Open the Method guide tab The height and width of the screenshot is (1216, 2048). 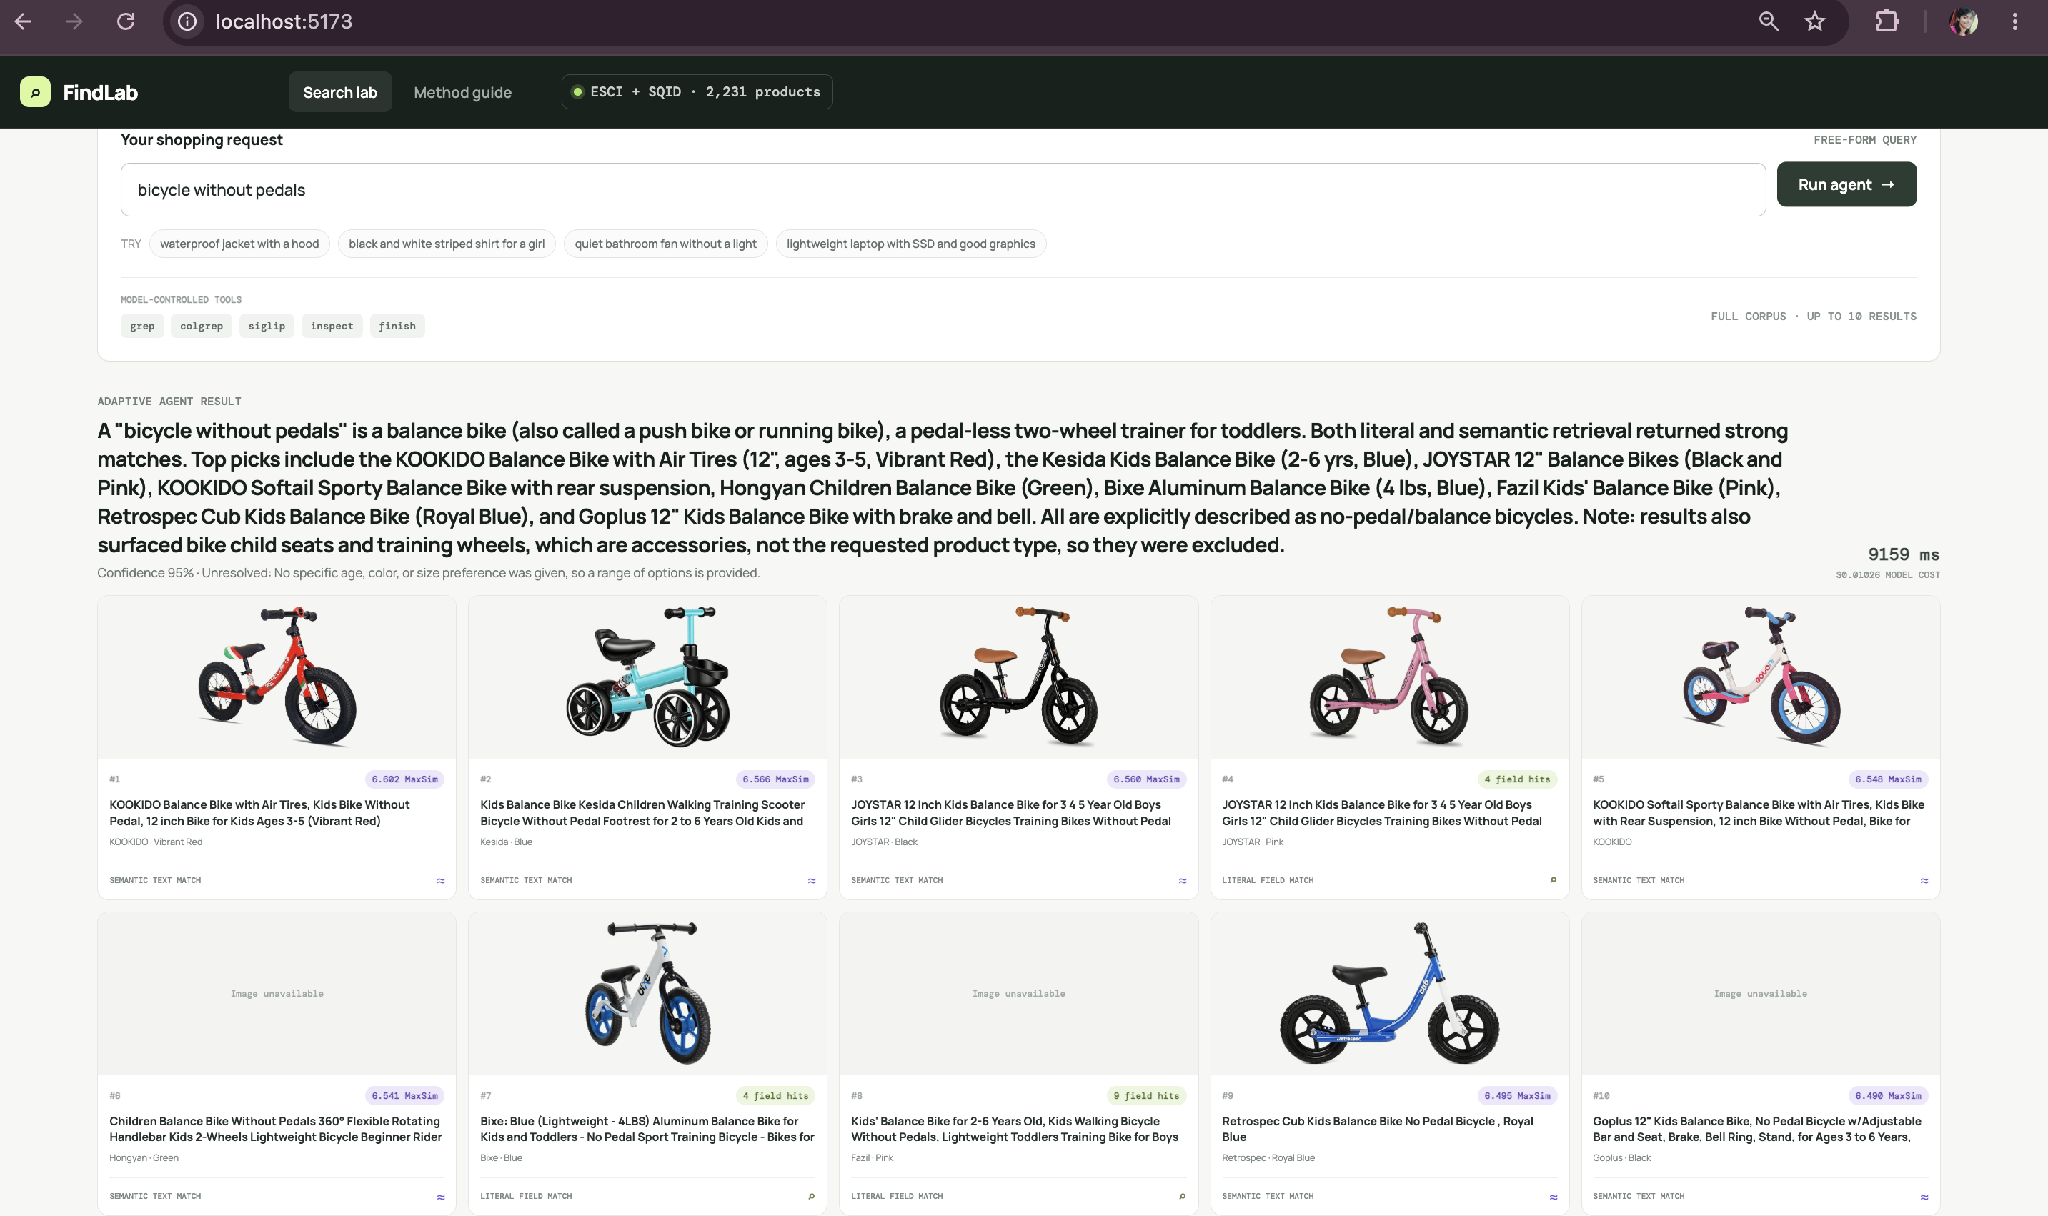coord(462,91)
